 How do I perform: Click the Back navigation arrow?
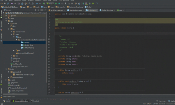tap(37, 3)
